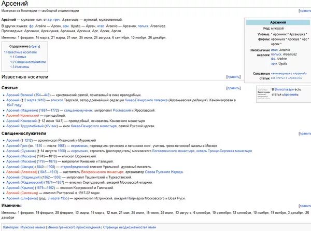Open category 'Мужские имена'
Viewport: 311px width, 231px height.
coord(33,227)
